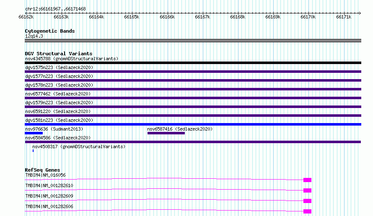Click the 66170k ruler position
This screenshot has width=373, height=216.
[x=308, y=17]
